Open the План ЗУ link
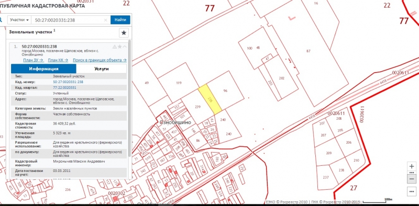 tap(34, 60)
